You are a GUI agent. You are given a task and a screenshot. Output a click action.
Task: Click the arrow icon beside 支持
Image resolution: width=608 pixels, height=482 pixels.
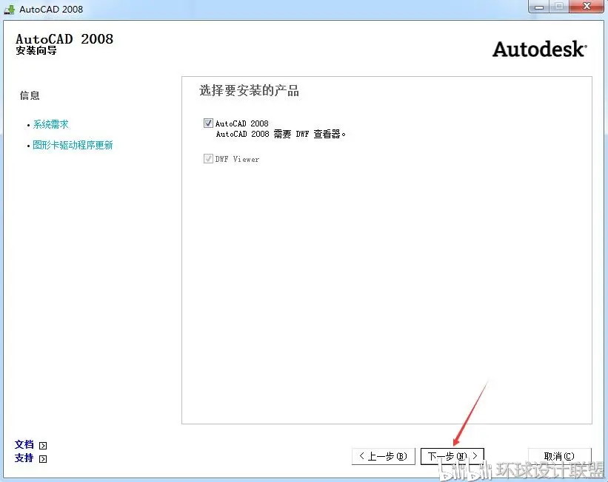click(43, 459)
